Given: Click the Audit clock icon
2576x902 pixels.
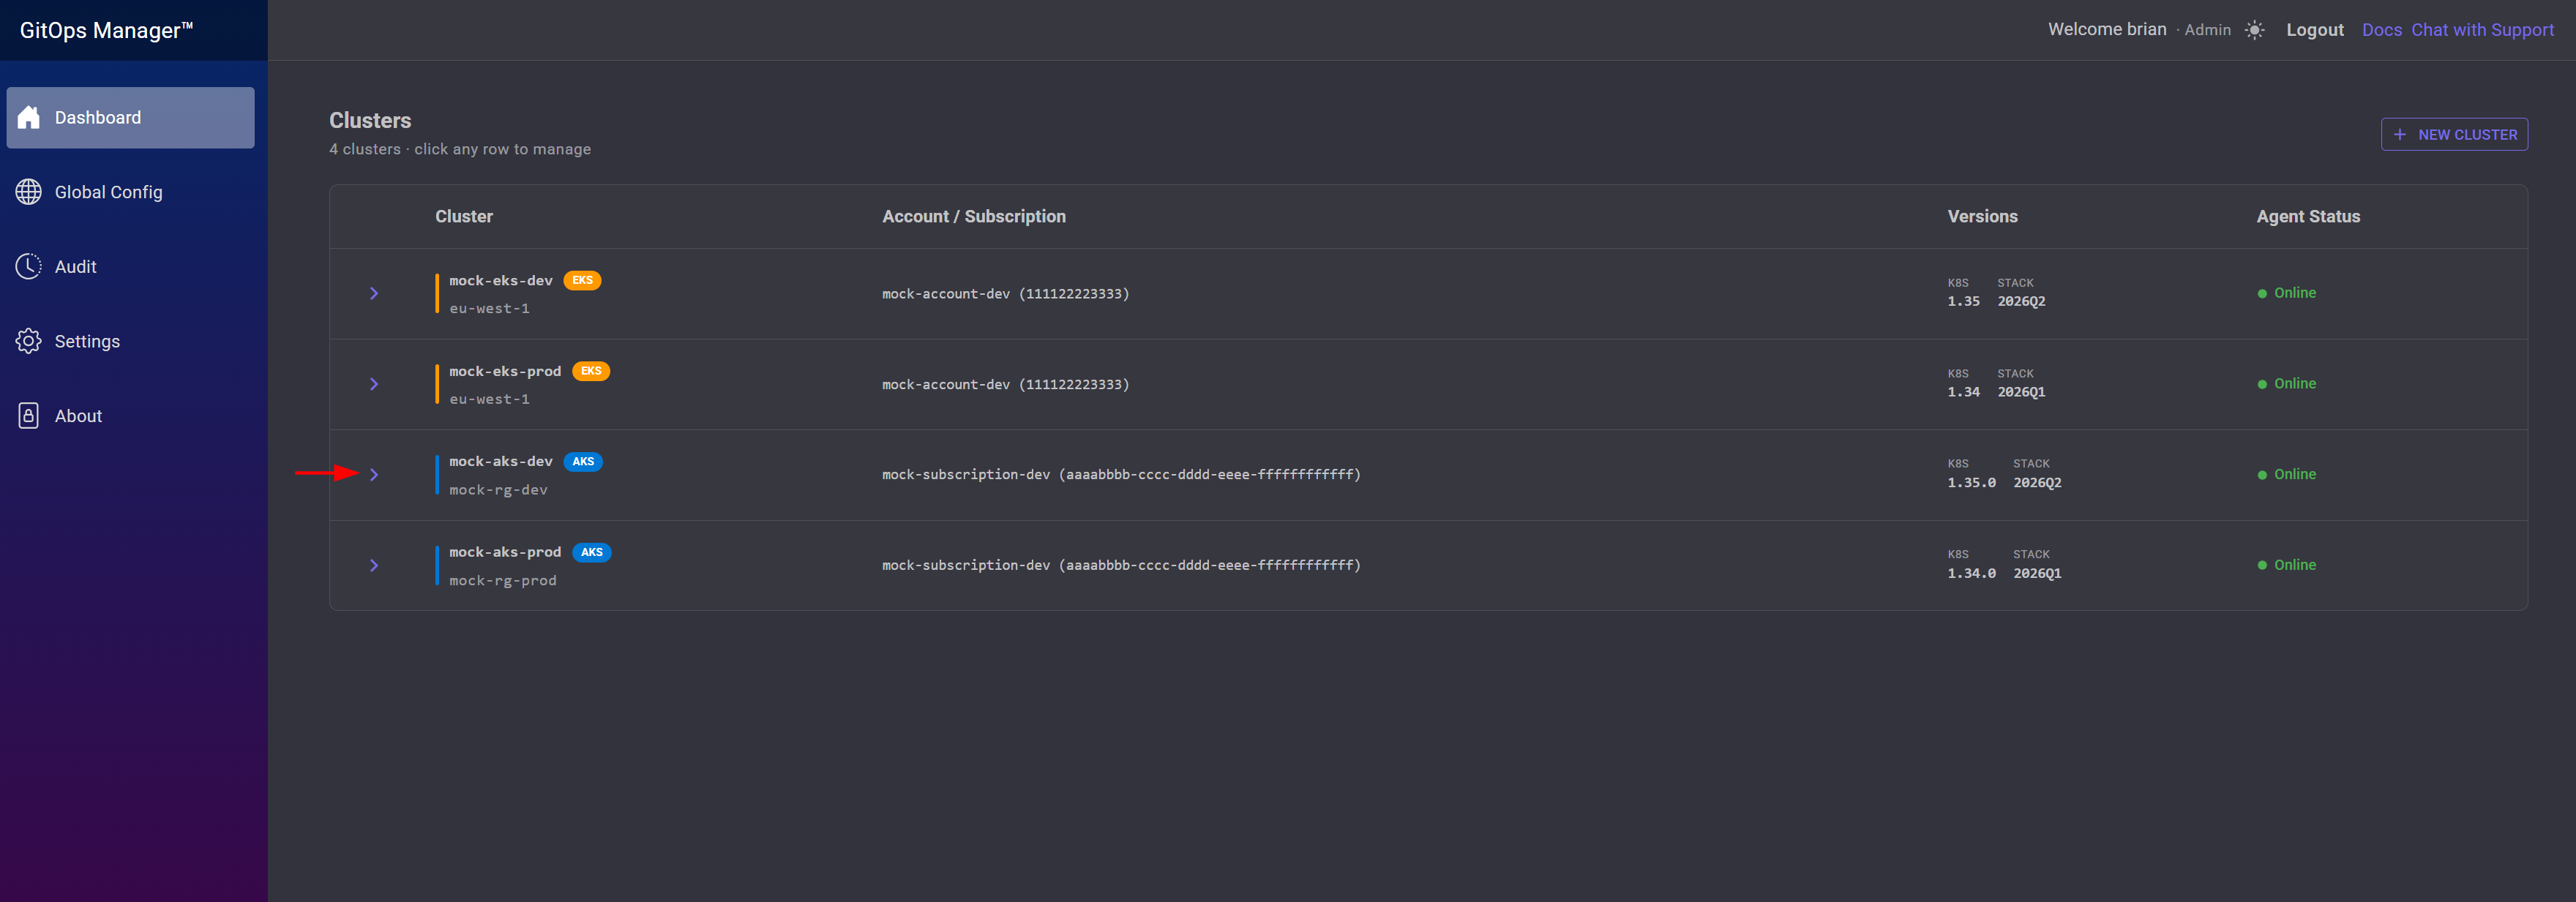Looking at the screenshot, I should (29, 266).
